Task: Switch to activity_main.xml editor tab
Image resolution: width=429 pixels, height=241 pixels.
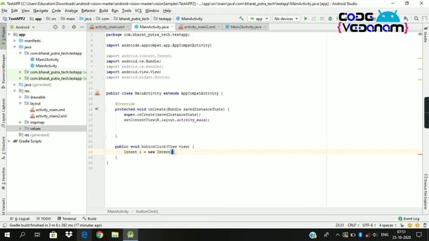Action: tap(109, 27)
